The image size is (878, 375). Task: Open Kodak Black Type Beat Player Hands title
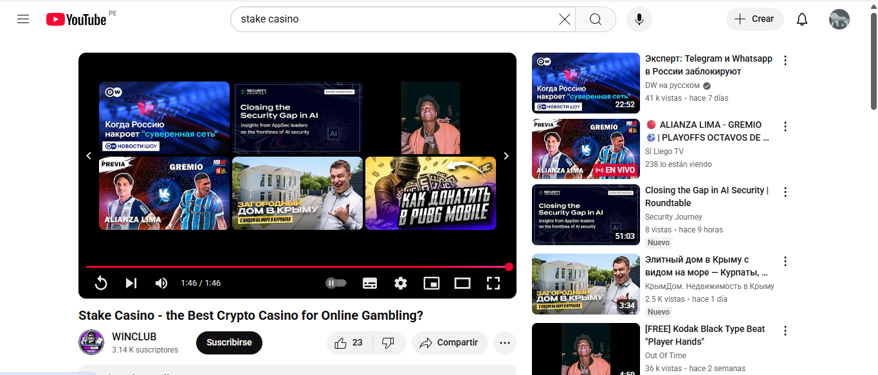(705, 335)
